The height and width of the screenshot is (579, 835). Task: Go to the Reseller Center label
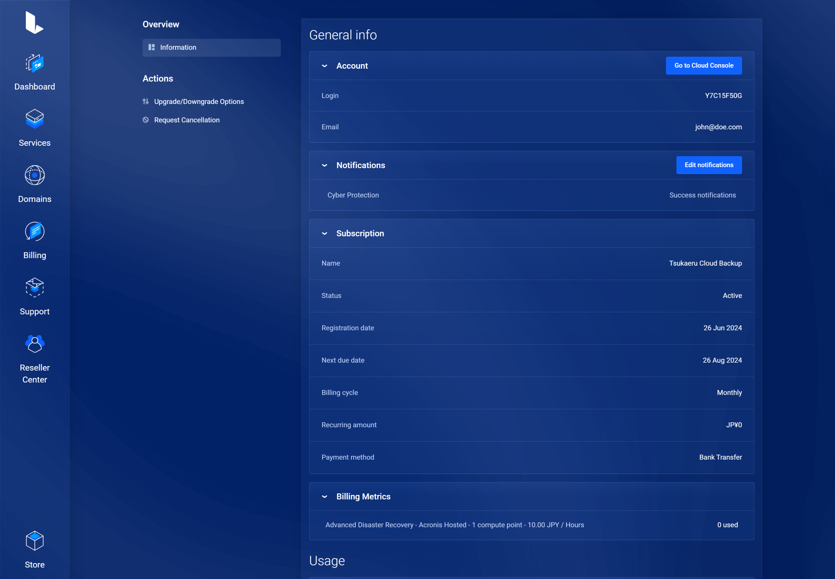pos(35,374)
